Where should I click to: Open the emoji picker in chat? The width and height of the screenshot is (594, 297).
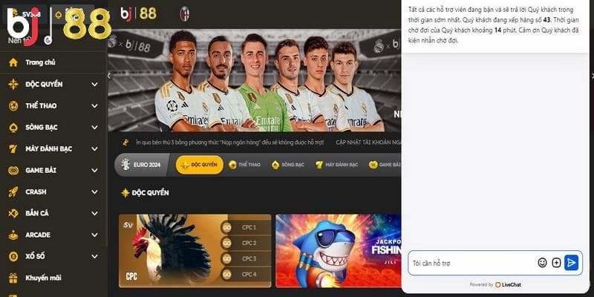(x=542, y=263)
